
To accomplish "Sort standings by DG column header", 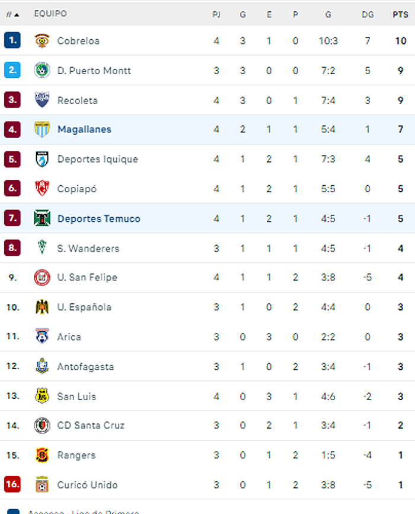I will 368,14.
